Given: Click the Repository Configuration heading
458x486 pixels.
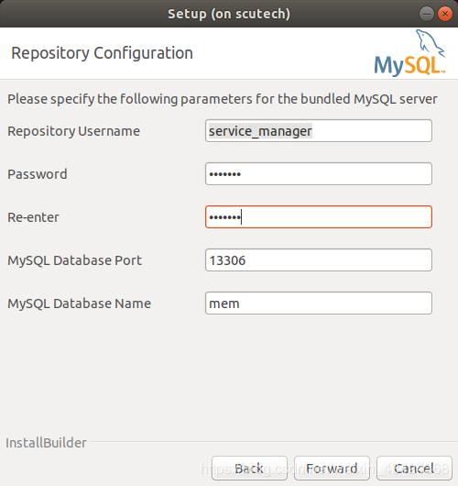Looking at the screenshot, I should 103,53.
